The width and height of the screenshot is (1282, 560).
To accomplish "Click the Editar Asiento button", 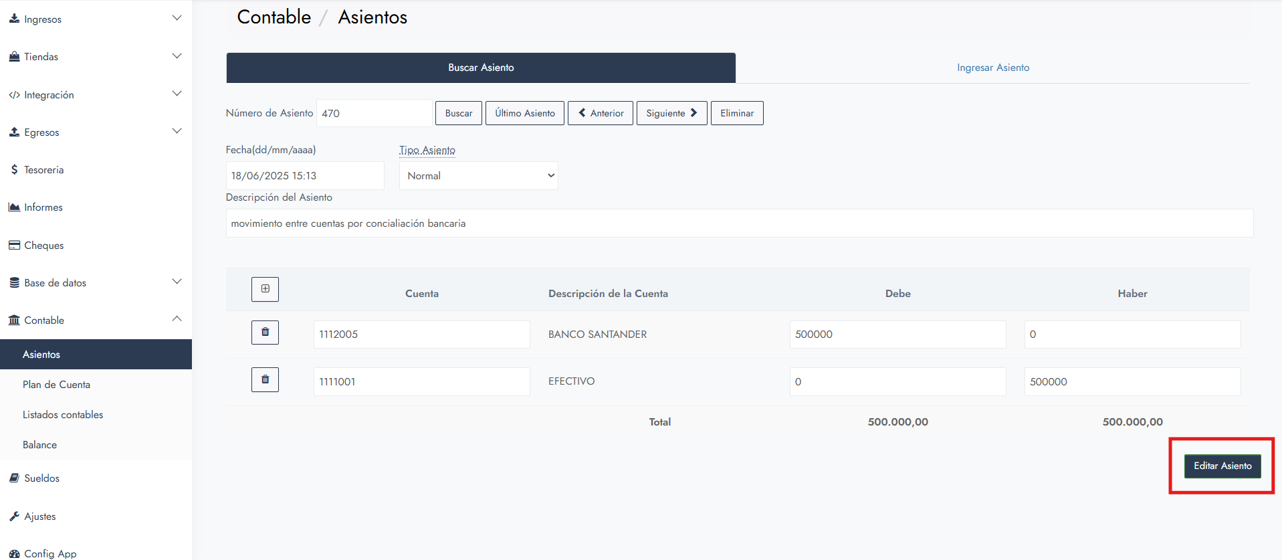I will tap(1222, 466).
